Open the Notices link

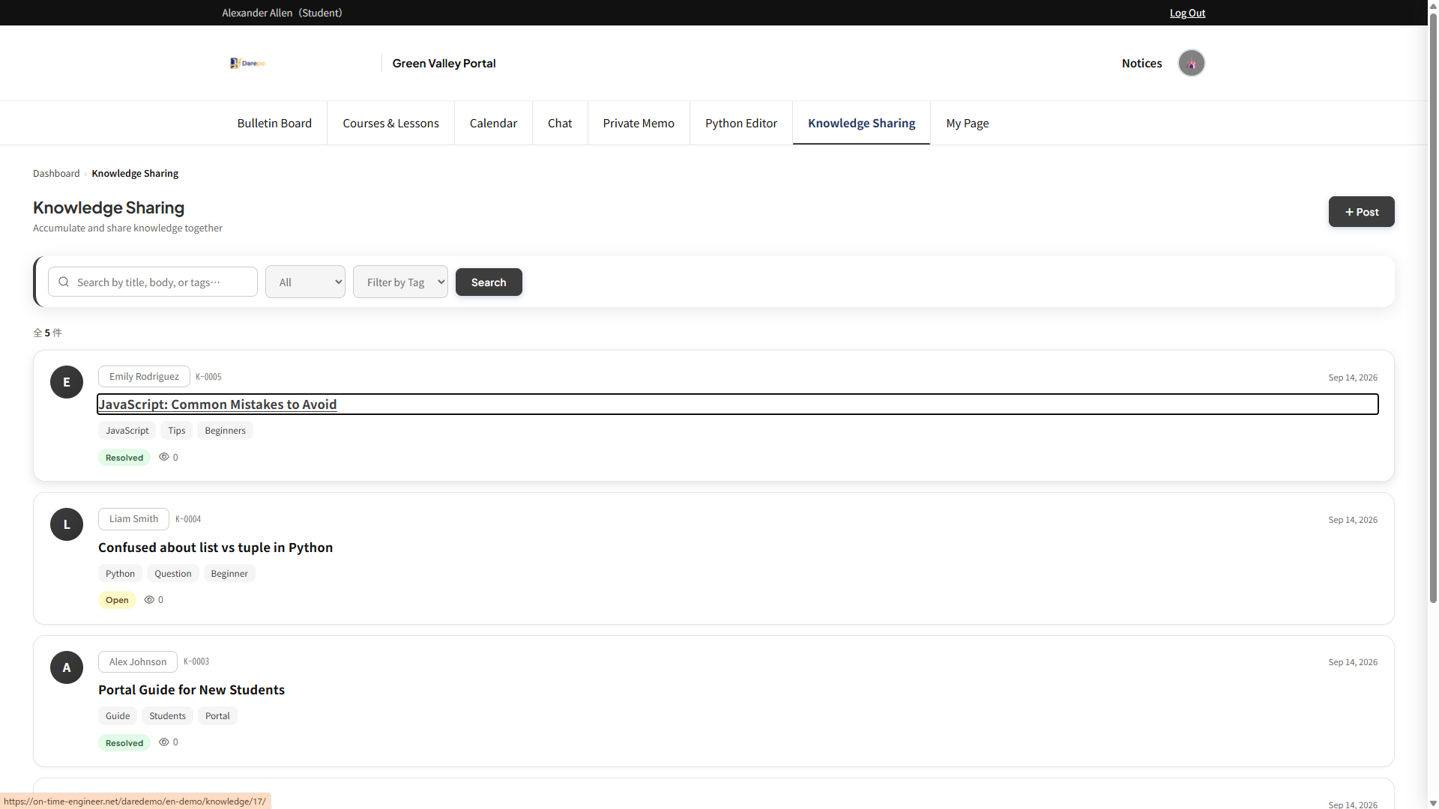[x=1141, y=63]
